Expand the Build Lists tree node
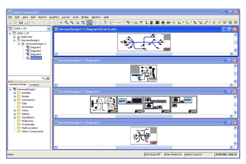246x164 pixels. click(14, 37)
